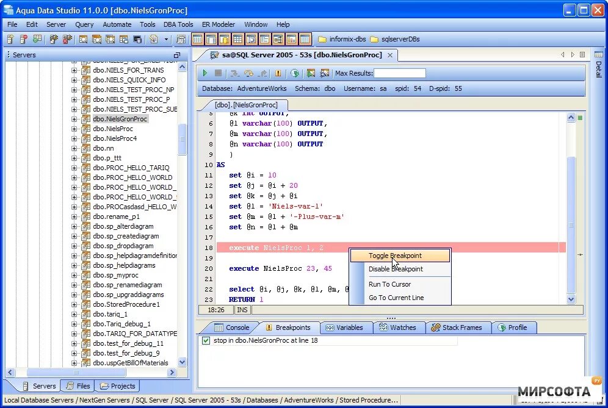Switch to the Profile tab
The image size is (608, 408).
tap(513, 327)
